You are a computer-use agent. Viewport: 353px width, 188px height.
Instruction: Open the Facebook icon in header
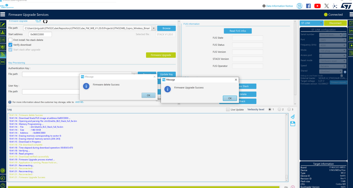pos(308,6)
